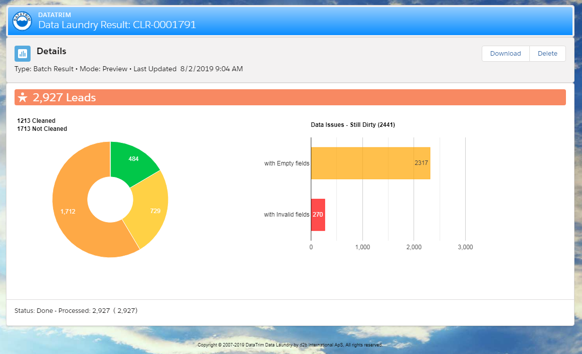The width and height of the screenshot is (582, 354).
Task: Click the 'Data Issues - Still Dirty' chart title
Action: pos(353,125)
